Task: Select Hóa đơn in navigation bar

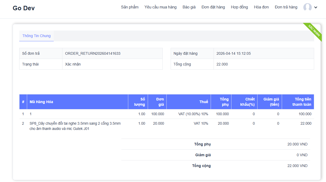Action: [x=261, y=7]
